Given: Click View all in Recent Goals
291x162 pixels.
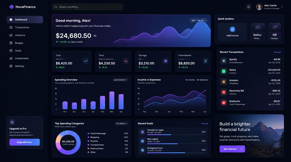Looking at the screenshot, I should pyautogui.click(x=204, y=124).
